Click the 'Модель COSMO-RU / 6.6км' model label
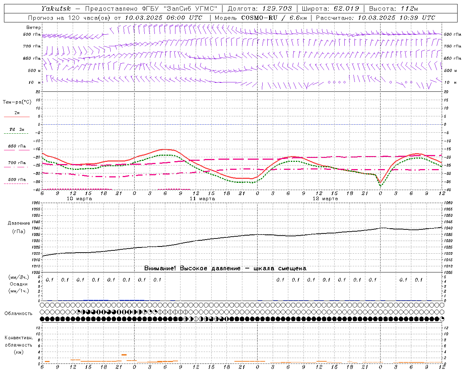The height and width of the screenshot is (370, 463). [261, 18]
